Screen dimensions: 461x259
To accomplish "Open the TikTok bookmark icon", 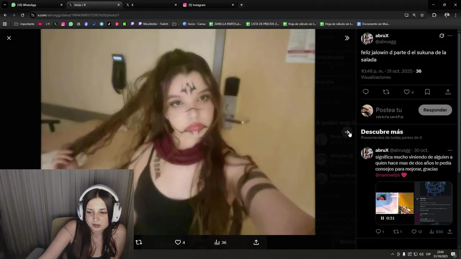I will tap(109, 24).
